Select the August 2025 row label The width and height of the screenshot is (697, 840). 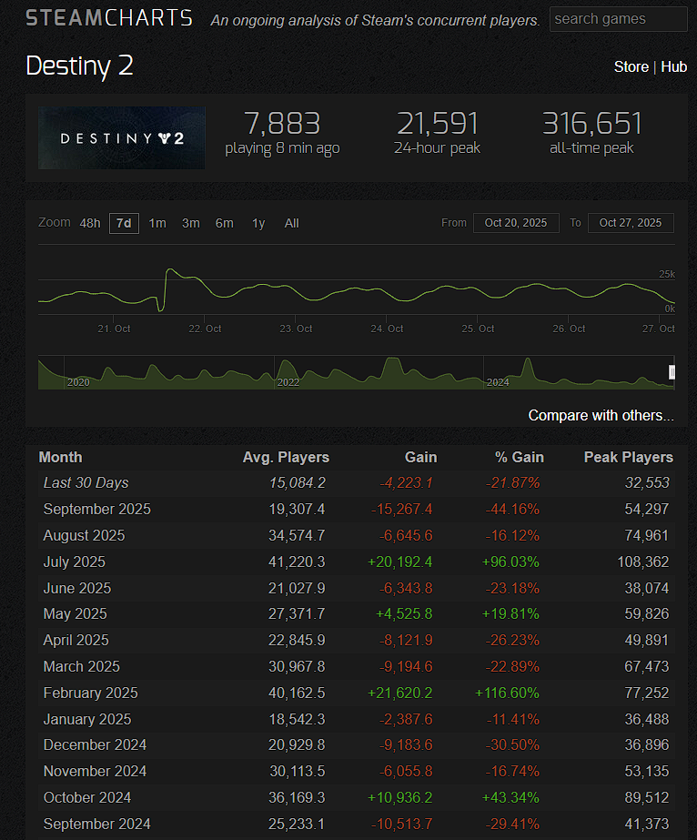click(84, 536)
